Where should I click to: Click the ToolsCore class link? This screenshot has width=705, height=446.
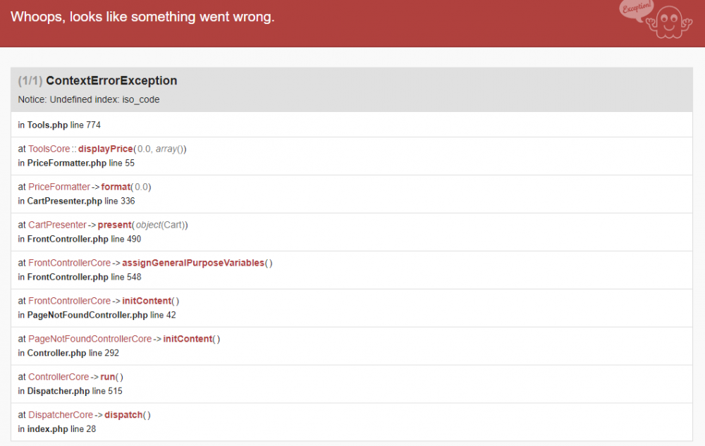coord(49,149)
